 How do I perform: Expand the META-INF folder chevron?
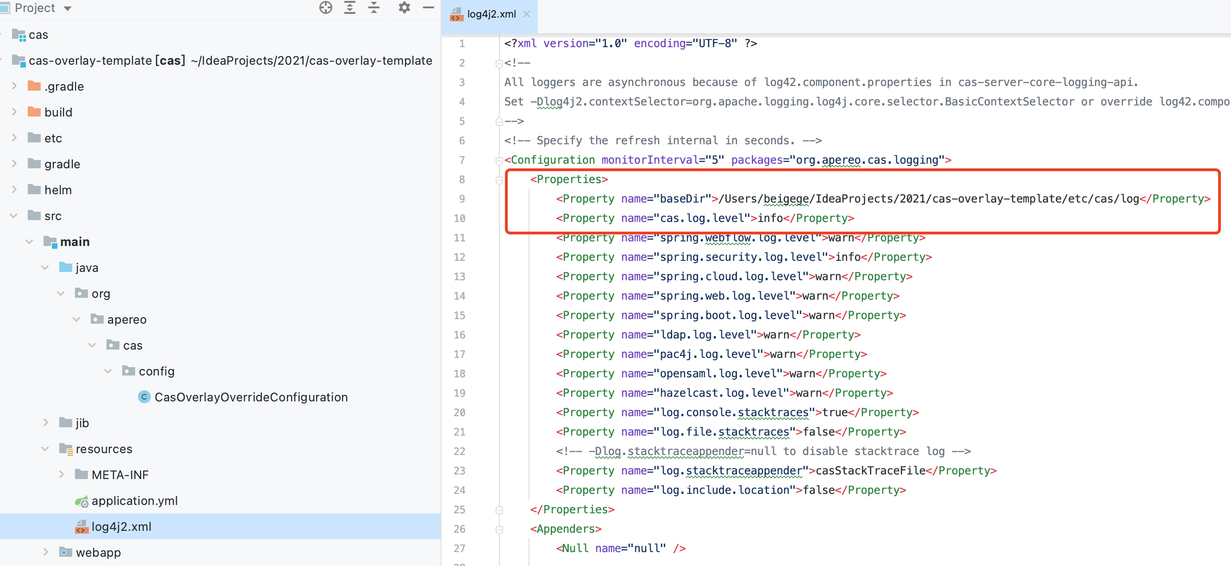coord(62,474)
